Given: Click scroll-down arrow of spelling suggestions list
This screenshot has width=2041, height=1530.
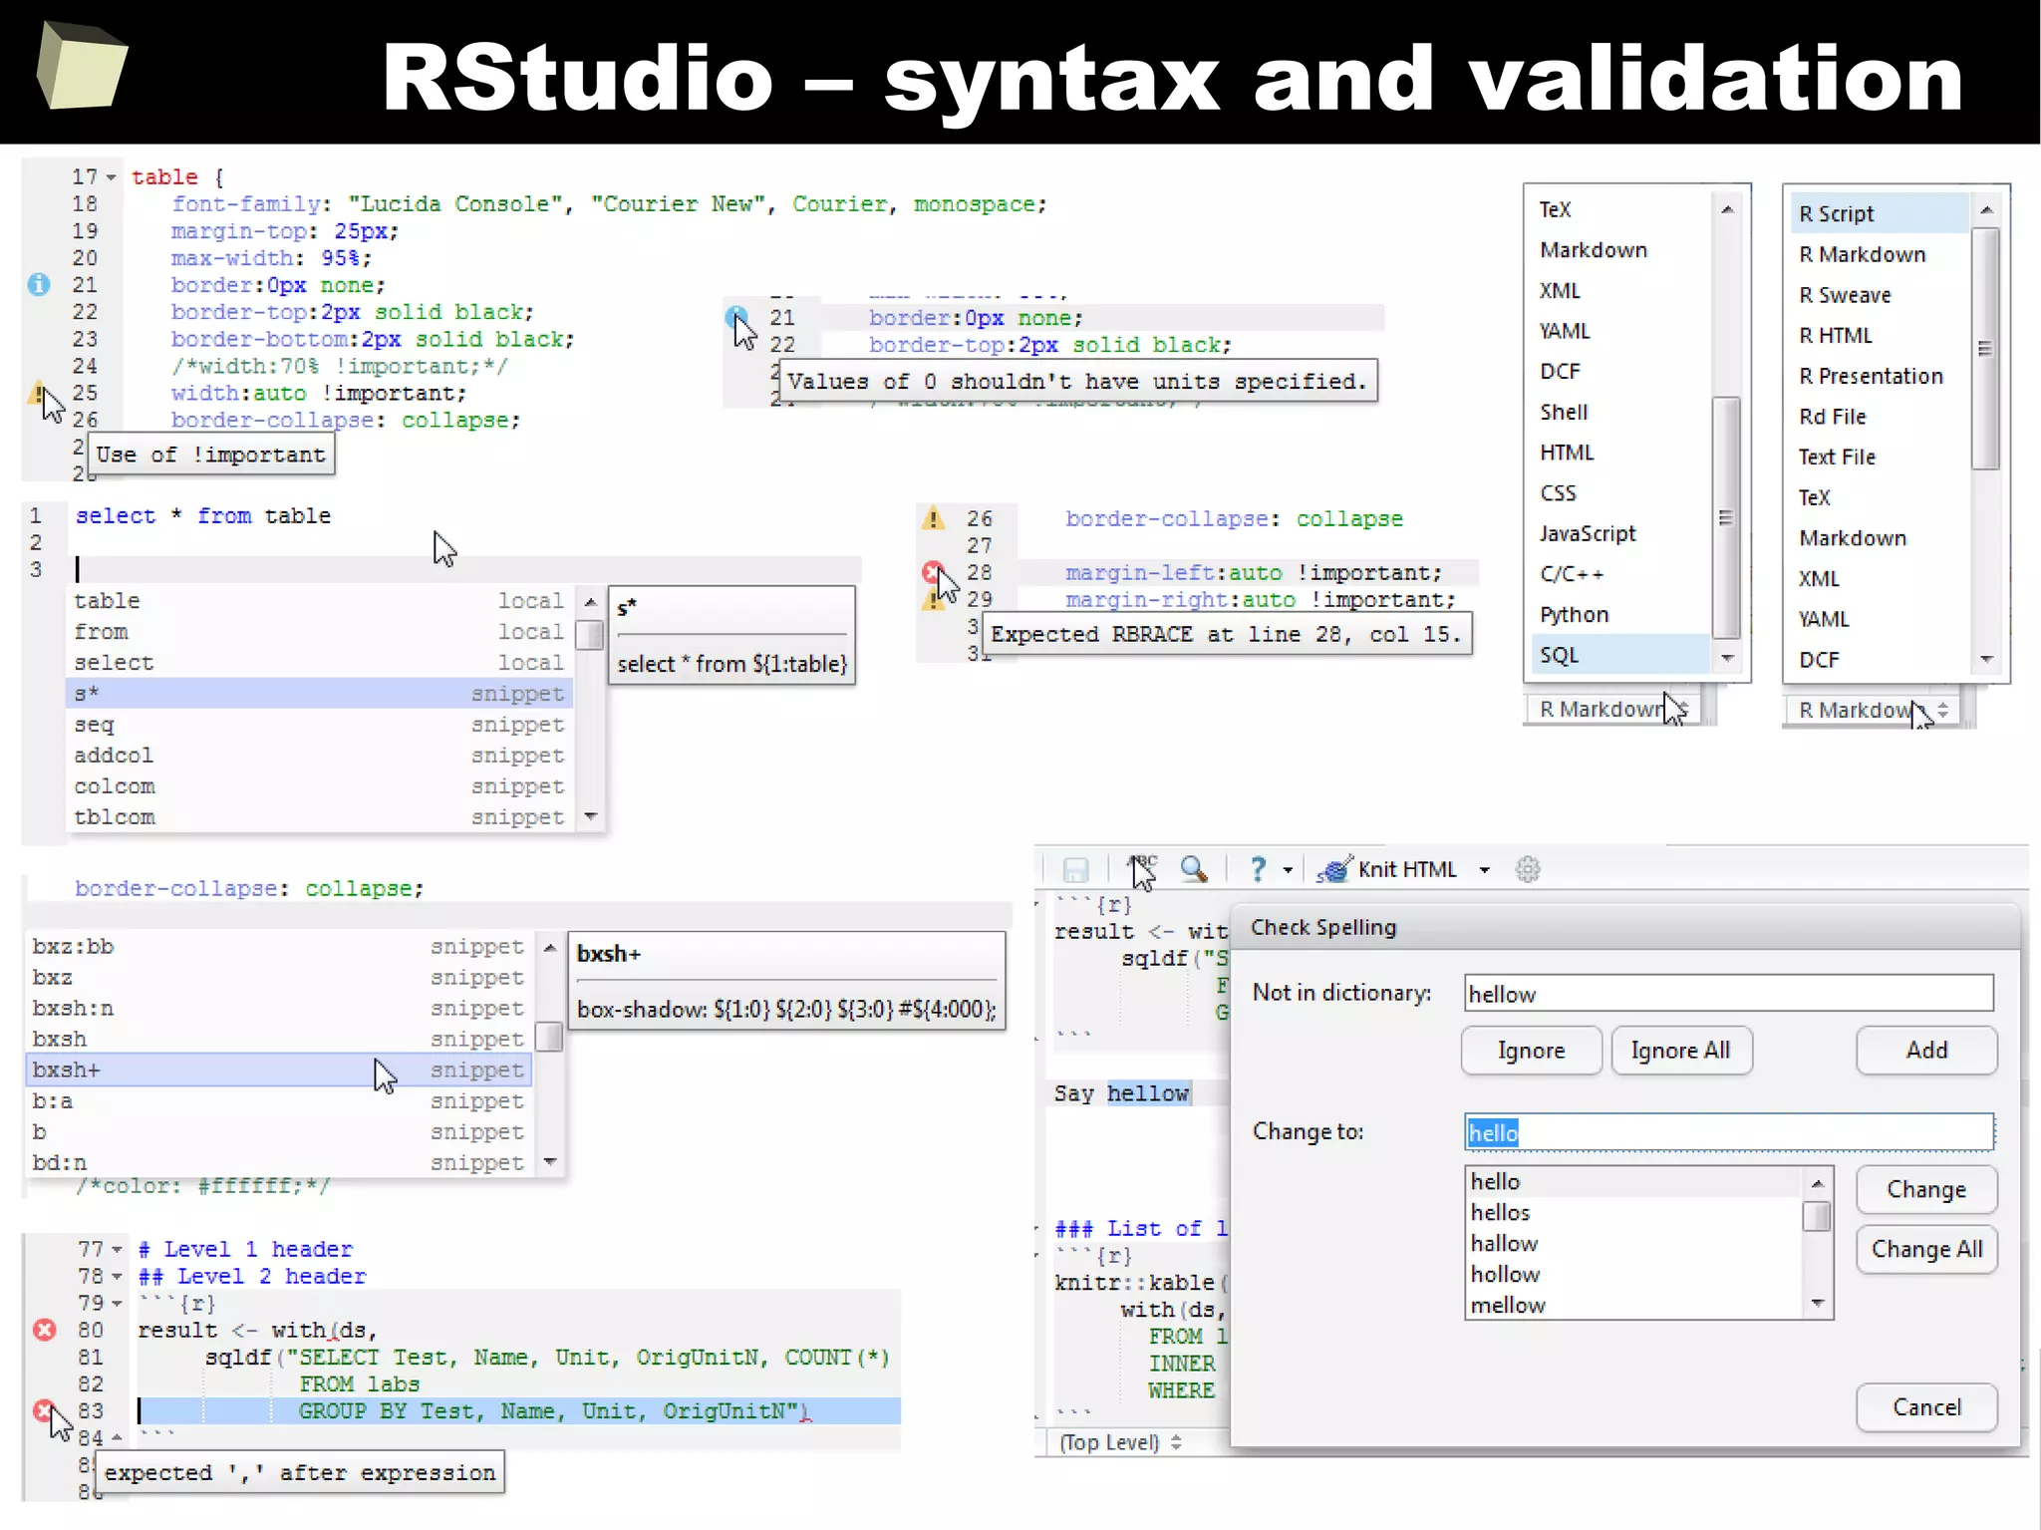Looking at the screenshot, I should point(1818,1305).
